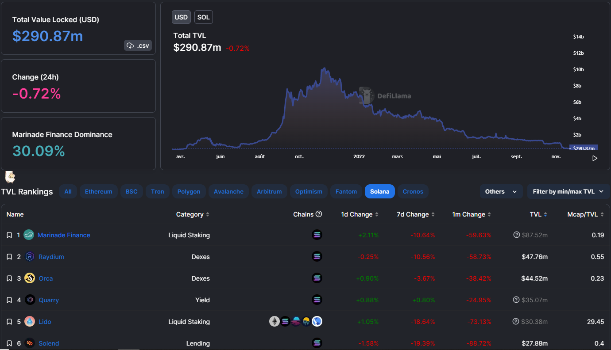Open Marinade Finance protocol page
Viewport: 611px width, 350px height.
point(64,235)
